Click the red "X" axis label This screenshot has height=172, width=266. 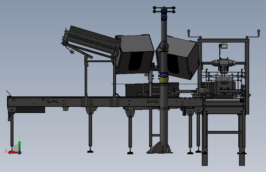pyautogui.click(x=6, y=151)
